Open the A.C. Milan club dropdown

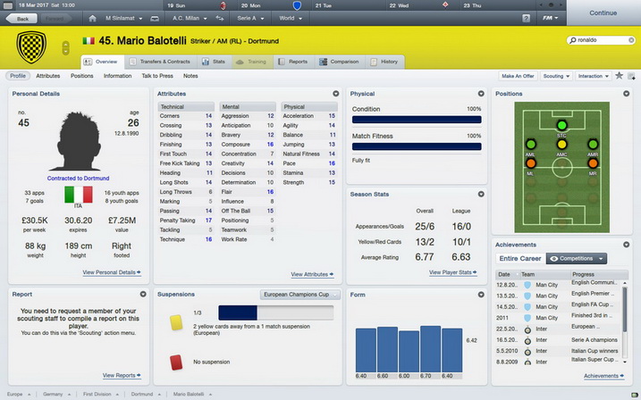[190, 19]
